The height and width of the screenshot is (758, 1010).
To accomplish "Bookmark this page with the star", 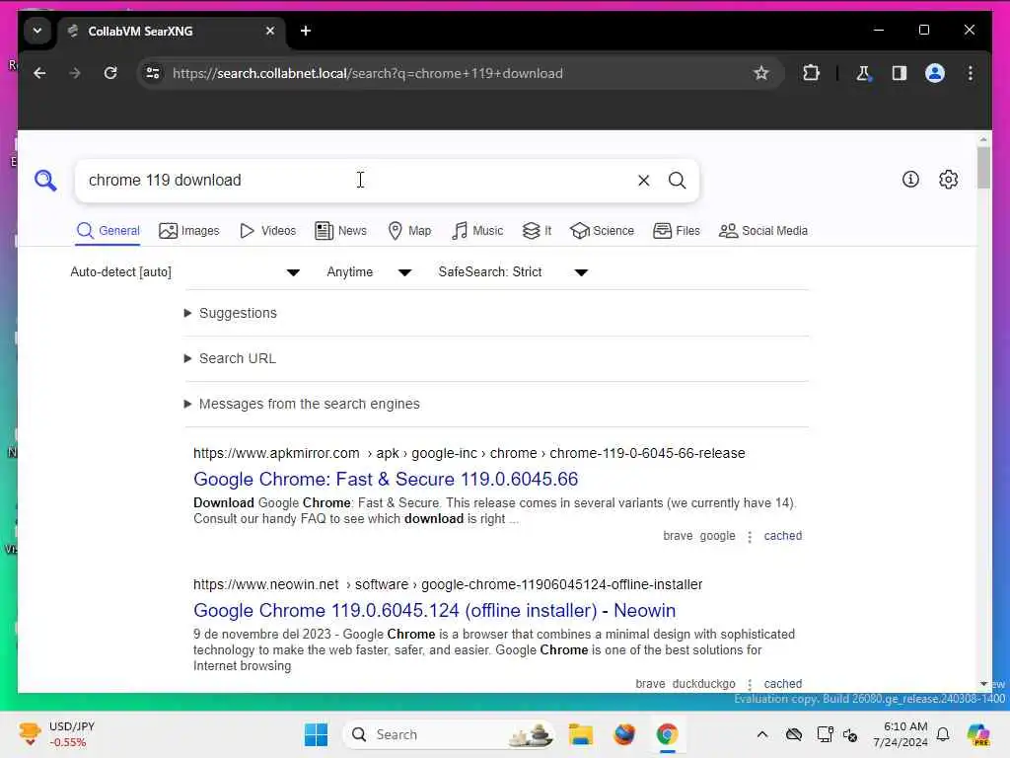I will [760, 73].
